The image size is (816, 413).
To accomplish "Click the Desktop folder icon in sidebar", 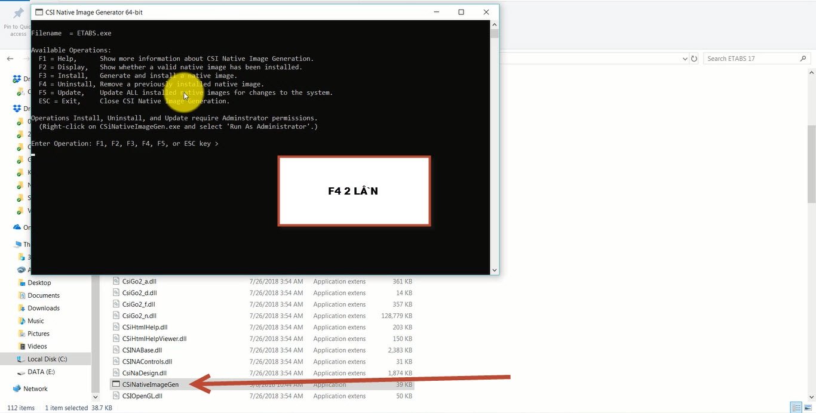I will click(x=22, y=283).
